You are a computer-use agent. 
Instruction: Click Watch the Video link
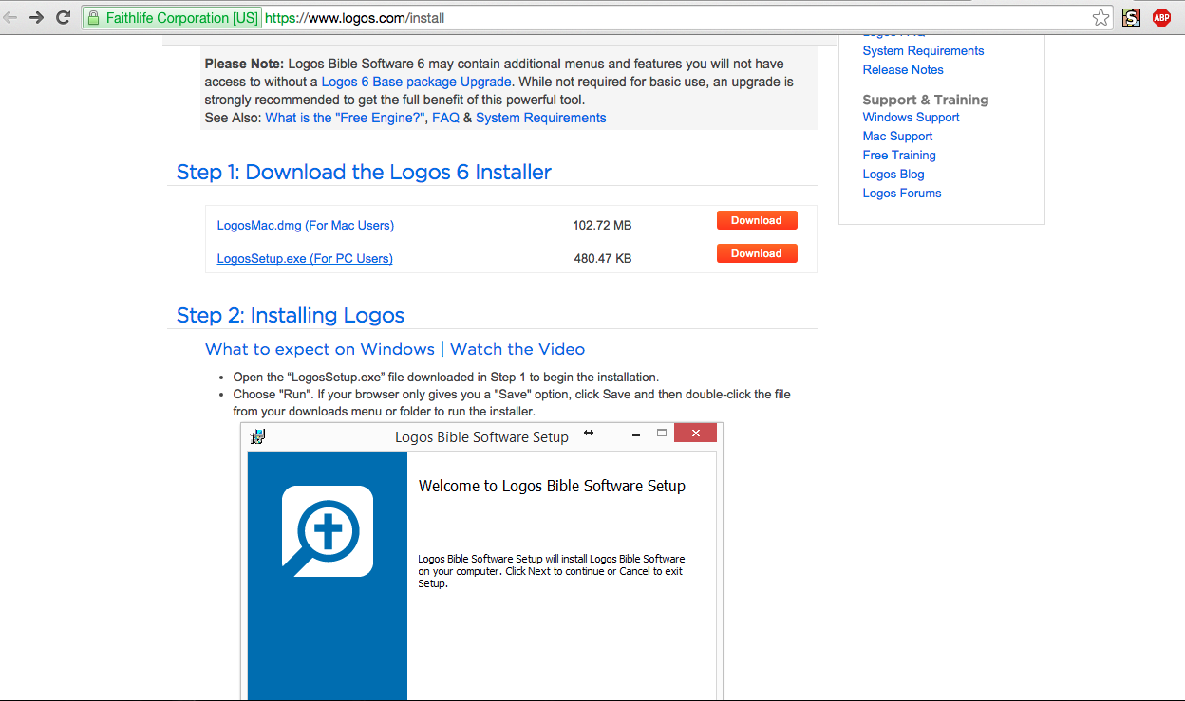coord(517,349)
